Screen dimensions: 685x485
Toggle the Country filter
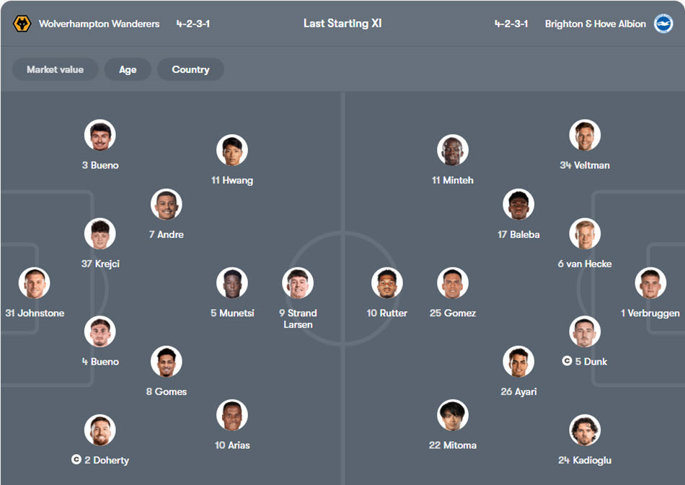[190, 70]
